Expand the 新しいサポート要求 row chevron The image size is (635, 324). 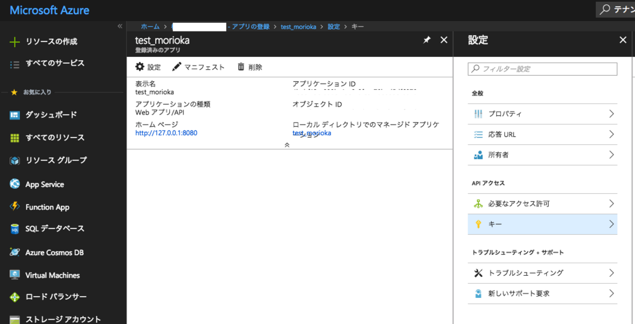click(611, 294)
